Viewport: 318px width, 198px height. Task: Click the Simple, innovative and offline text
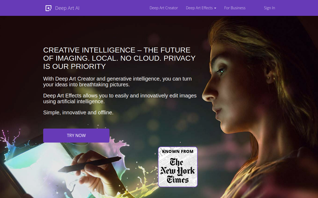tap(78, 112)
